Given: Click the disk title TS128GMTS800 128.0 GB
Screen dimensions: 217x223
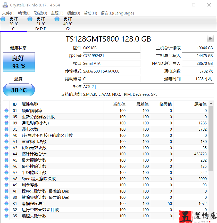Looking at the screenshot, I should 108,39.
